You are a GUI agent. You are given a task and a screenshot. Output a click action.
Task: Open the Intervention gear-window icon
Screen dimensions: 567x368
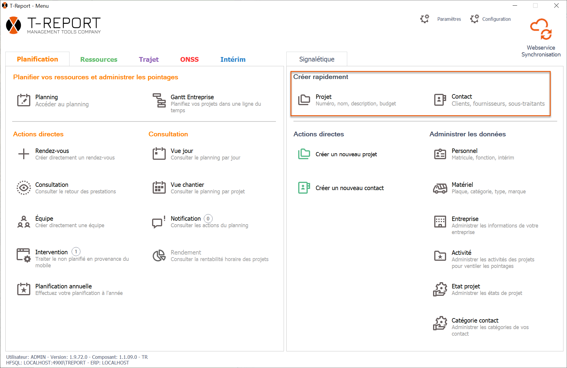point(23,255)
